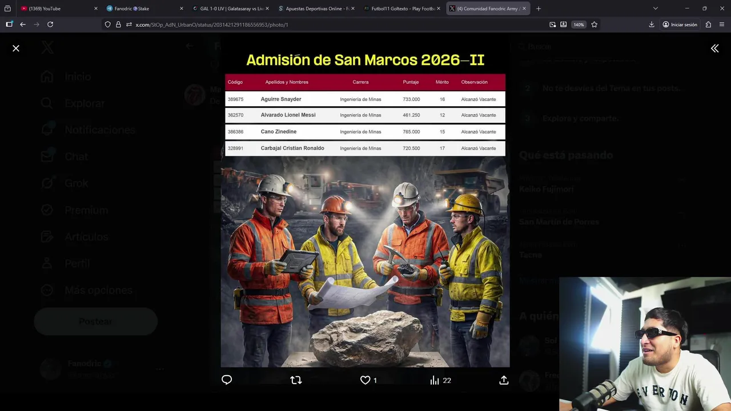The height and width of the screenshot is (411, 731).
Task: Close the photo viewer with the X
Action: [16, 49]
